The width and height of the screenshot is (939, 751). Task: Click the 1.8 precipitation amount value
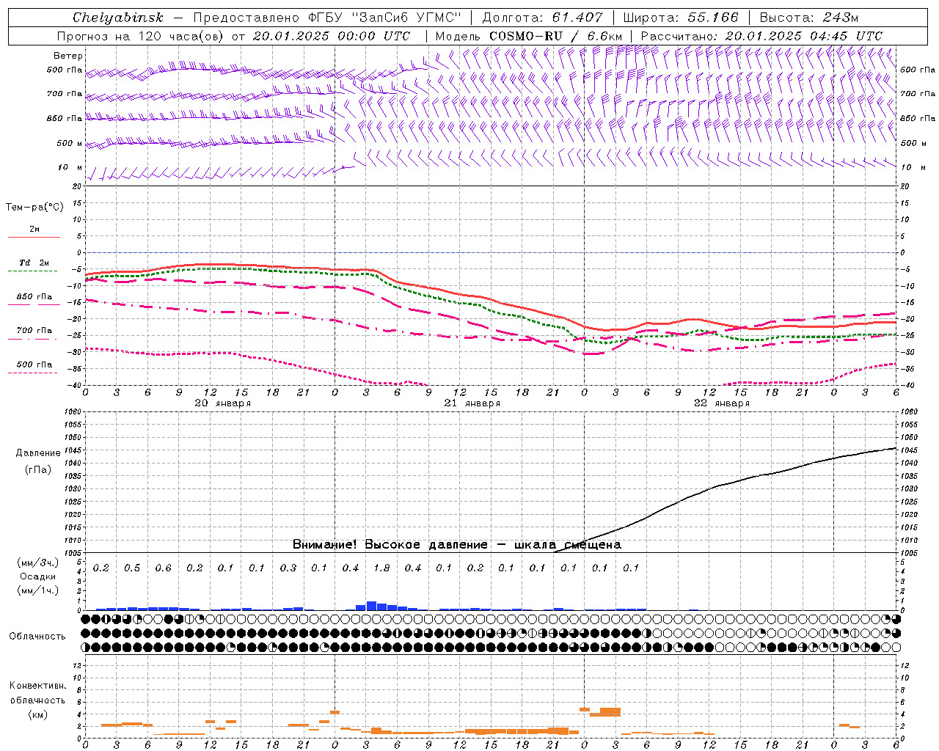coord(381,568)
